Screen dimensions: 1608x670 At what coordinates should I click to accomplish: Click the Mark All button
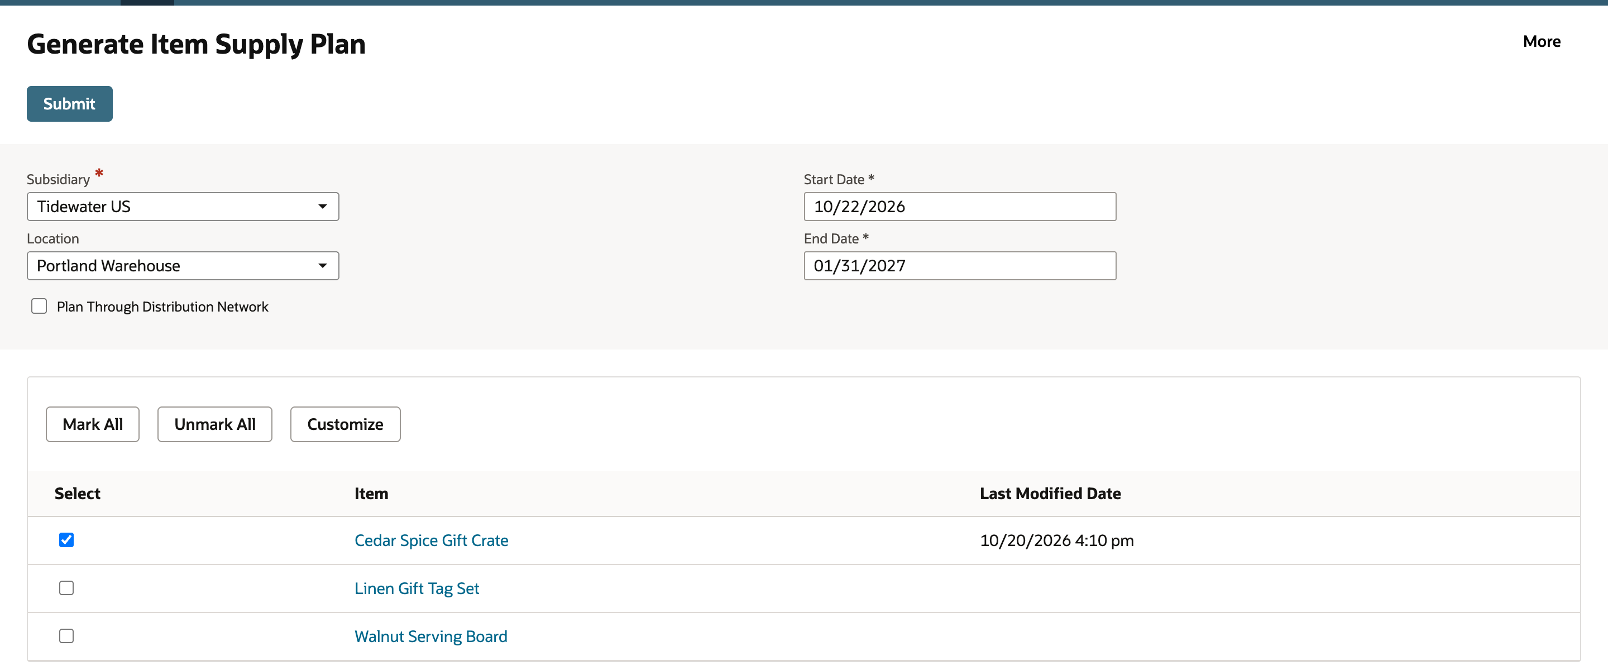(x=92, y=424)
